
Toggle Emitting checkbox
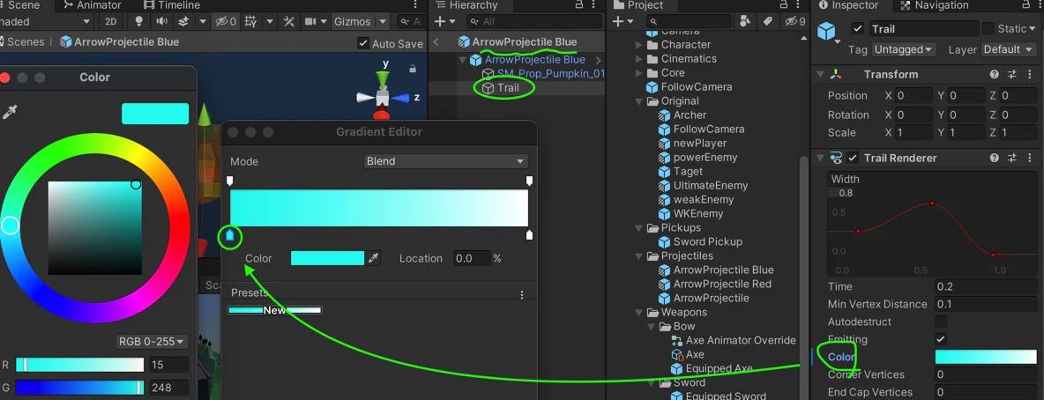pyautogui.click(x=941, y=339)
